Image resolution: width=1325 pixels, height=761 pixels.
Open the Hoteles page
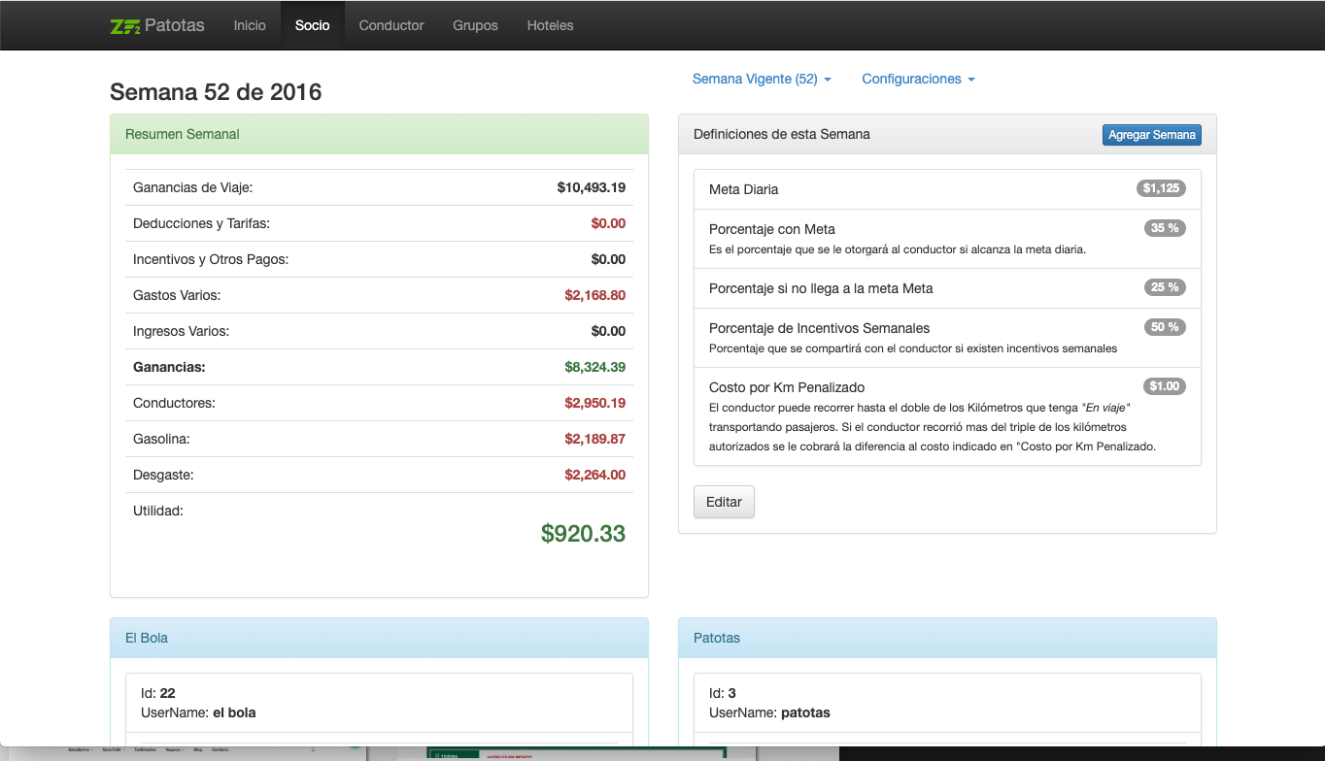550,25
